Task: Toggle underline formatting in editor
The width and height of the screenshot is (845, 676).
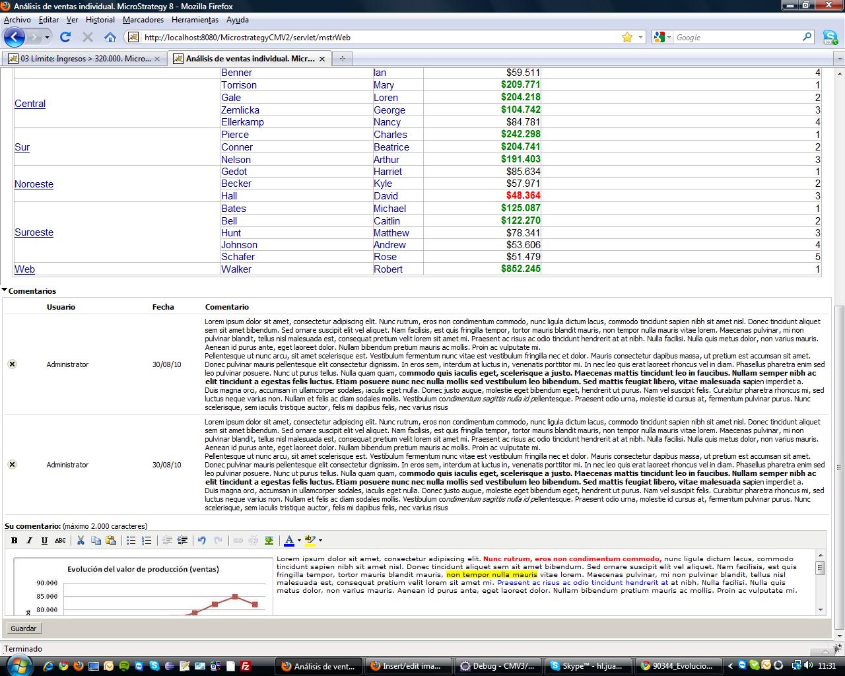Action: click(44, 541)
